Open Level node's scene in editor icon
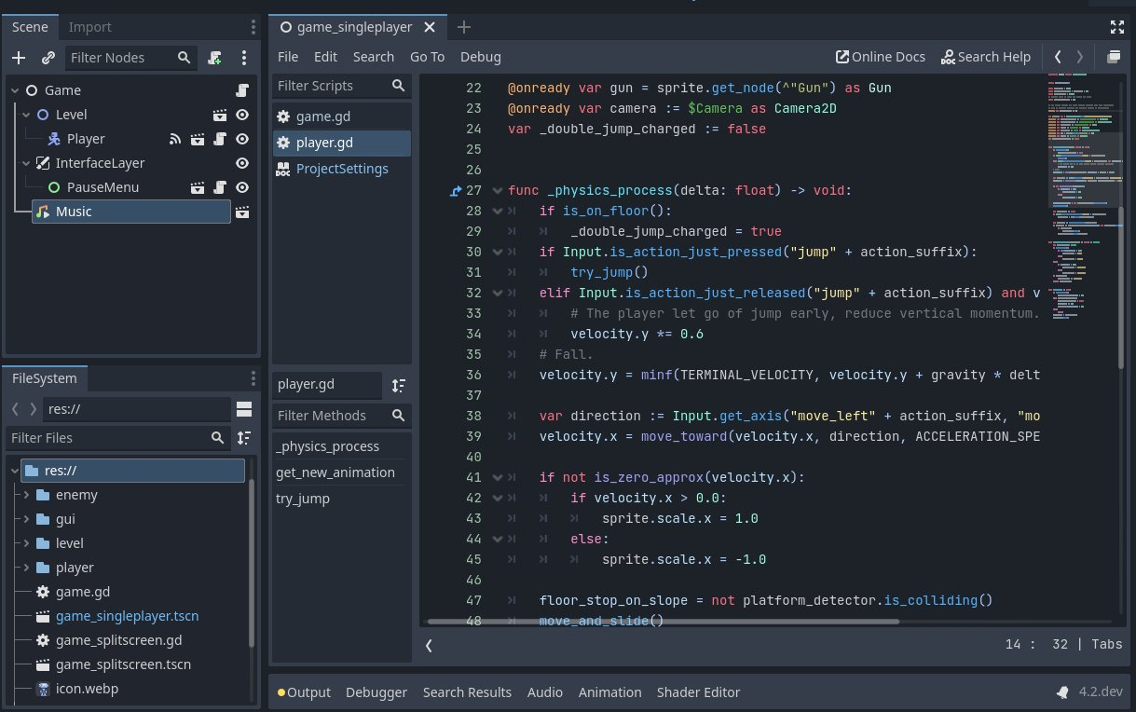This screenshot has height=712, width=1136. (x=220, y=115)
